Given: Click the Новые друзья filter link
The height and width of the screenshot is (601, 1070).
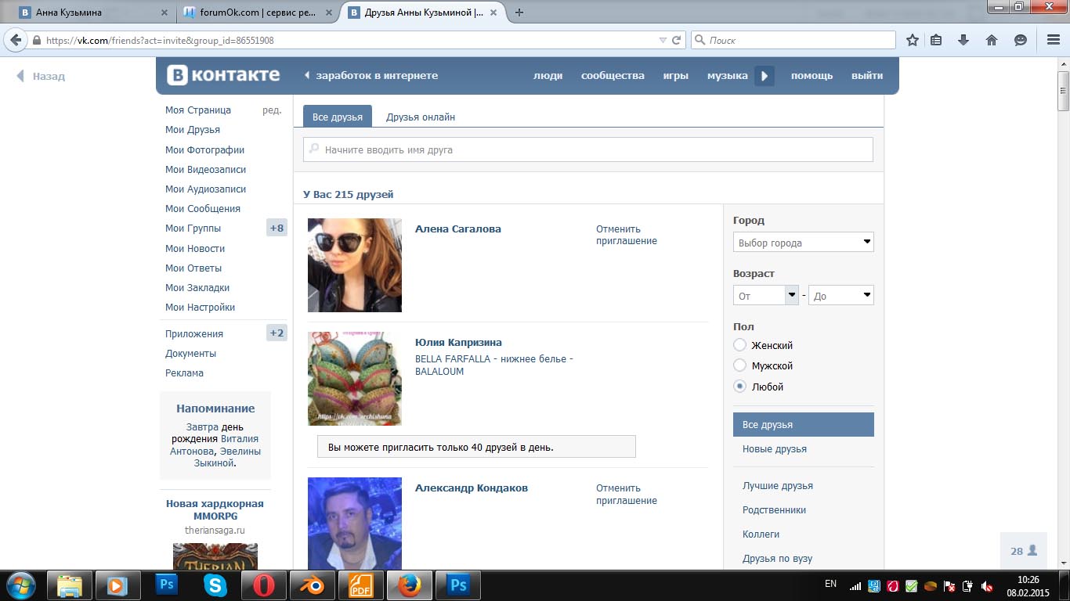Looking at the screenshot, I should tap(774, 449).
